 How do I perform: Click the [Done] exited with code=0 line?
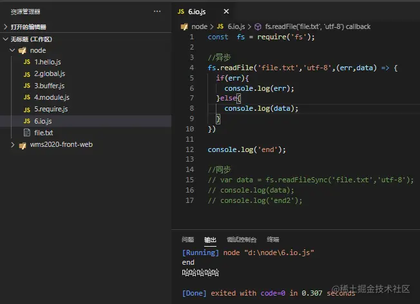point(269,293)
